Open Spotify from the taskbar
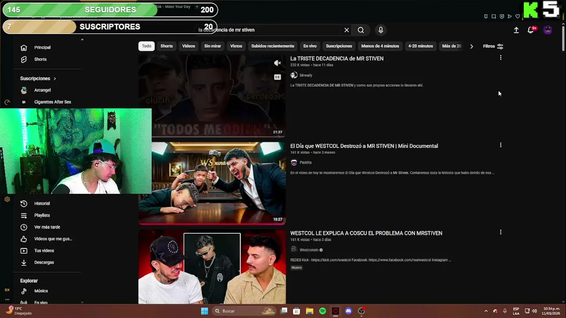The width and height of the screenshot is (566, 318). 322,311
